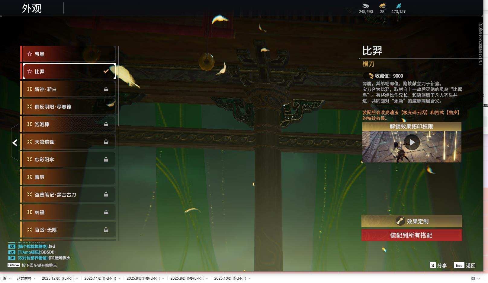Click the 外观 page title

click(x=32, y=8)
